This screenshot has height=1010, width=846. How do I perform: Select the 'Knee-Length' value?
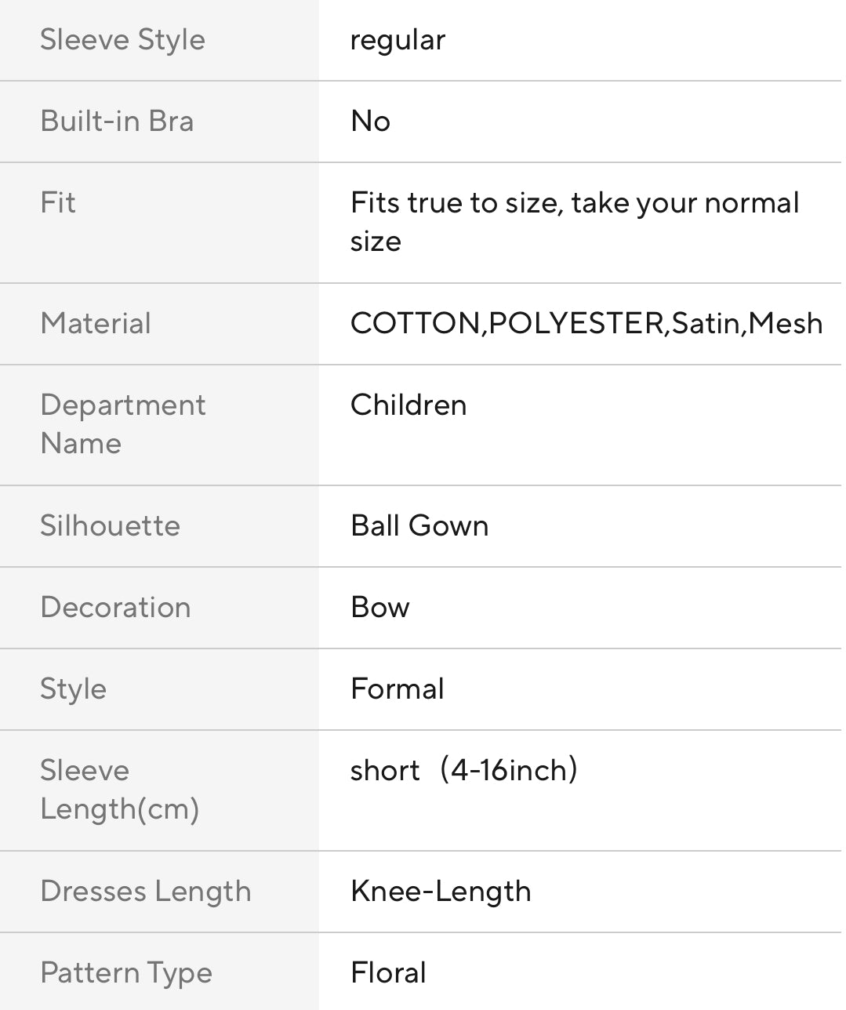tap(441, 892)
